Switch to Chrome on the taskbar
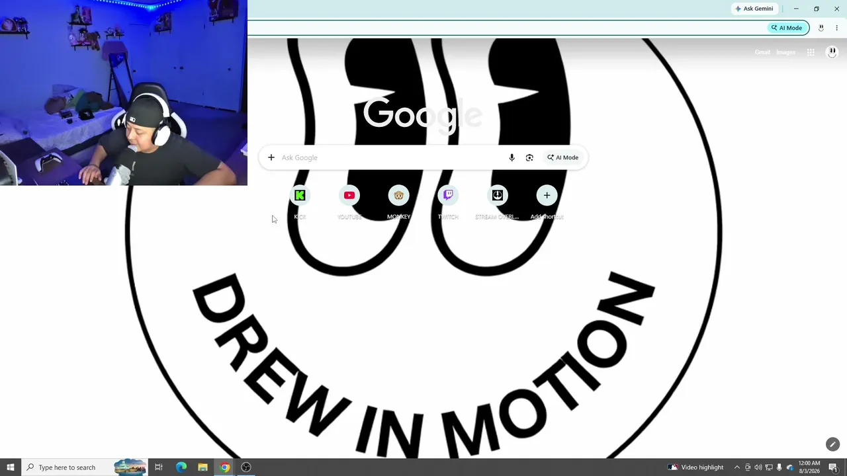The height and width of the screenshot is (476, 847). 225,467
